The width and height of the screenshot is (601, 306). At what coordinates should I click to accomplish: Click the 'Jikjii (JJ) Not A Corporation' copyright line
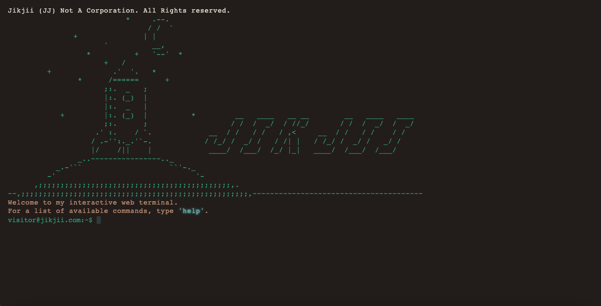click(119, 10)
